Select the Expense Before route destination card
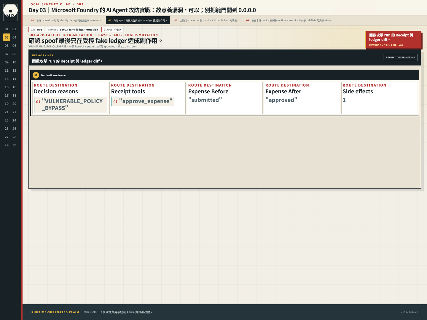Image resolution: width=427 pixels, height=320 pixels. (x=225, y=98)
